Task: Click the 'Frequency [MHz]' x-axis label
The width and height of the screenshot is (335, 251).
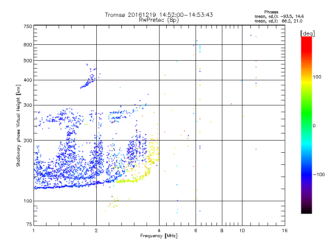Action: (x=159, y=236)
